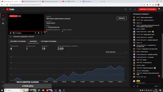The width and height of the screenshot is (163, 92).
Task: Click the Открытый доступ visibility text
Action: pos(54,27)
